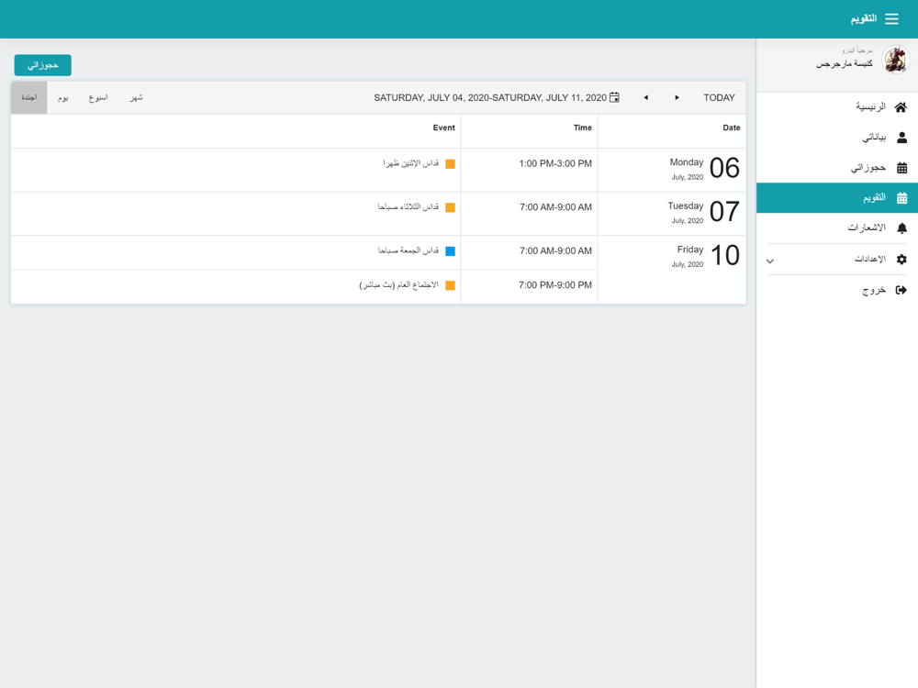Click date number 06 Monday
Screen dimensions: 918x688
click(724, 169)
